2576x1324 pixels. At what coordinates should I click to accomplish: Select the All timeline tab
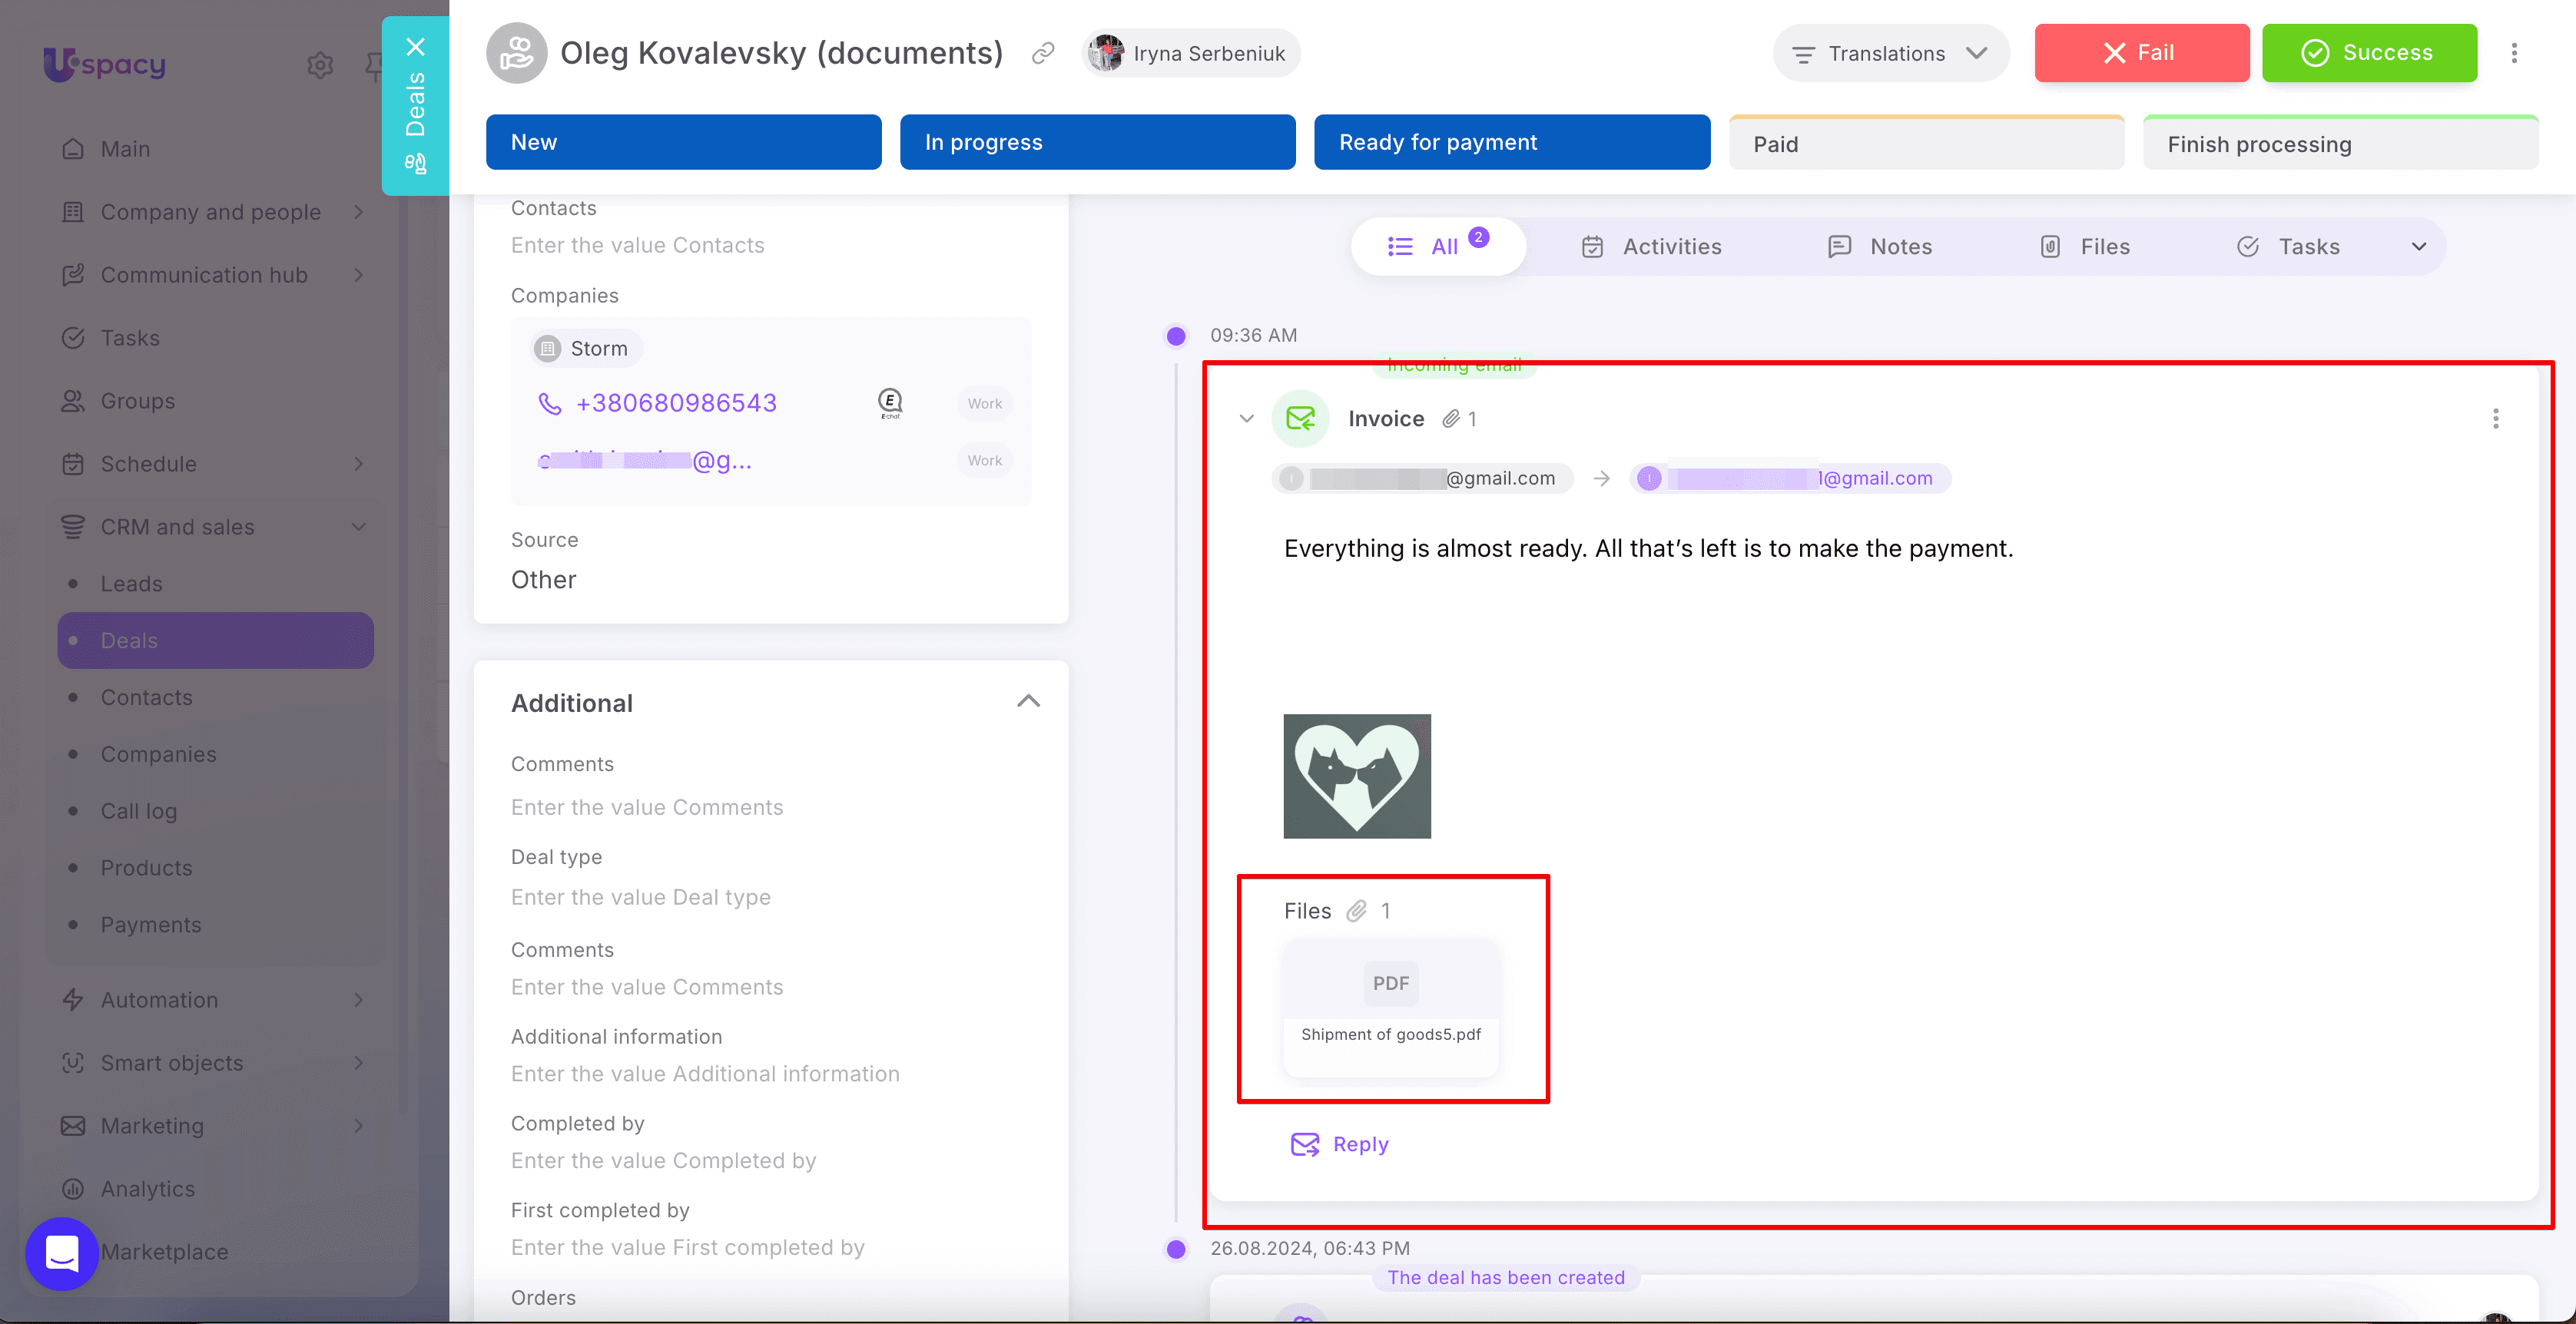(1438, 247)
